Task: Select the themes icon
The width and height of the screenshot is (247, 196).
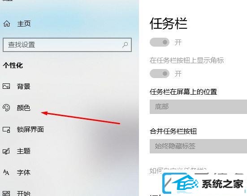Action: [6, 151]
